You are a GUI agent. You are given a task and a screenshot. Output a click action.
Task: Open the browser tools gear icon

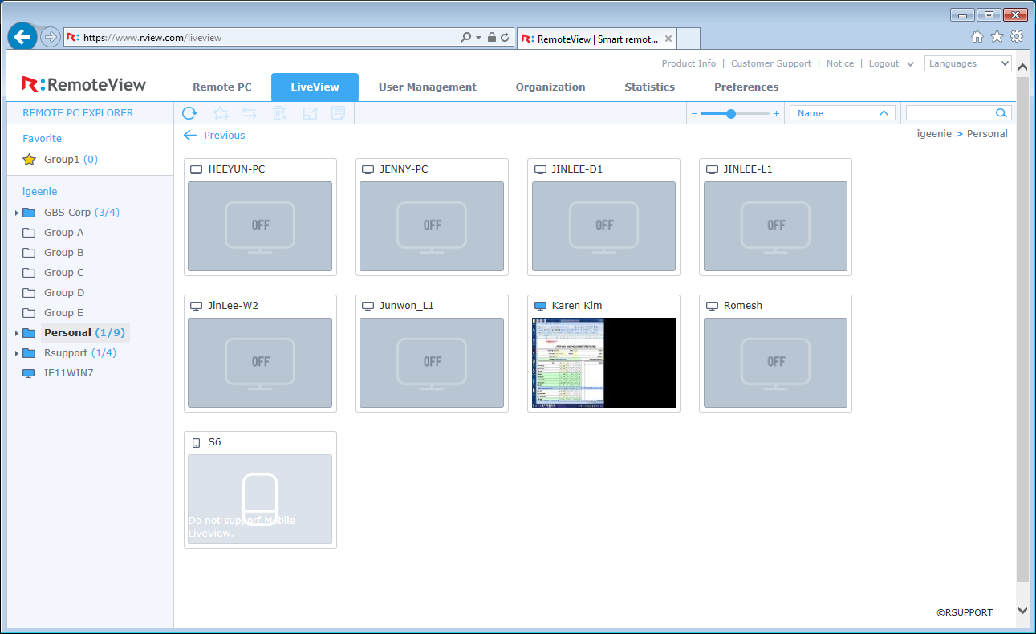pyautogui.click(x=1017, y=36)
